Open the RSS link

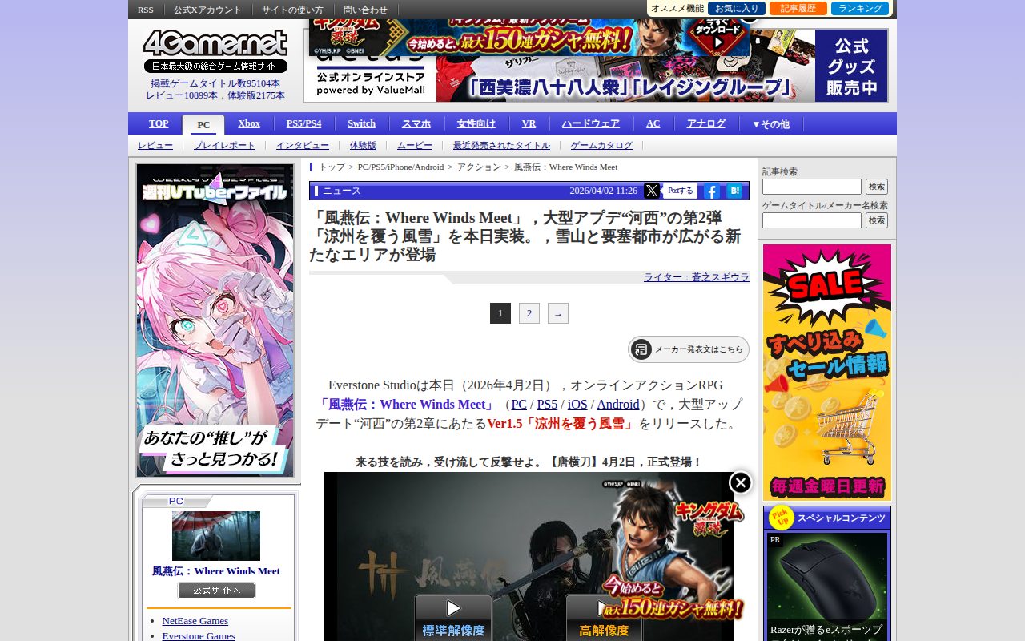coord(146,10)
